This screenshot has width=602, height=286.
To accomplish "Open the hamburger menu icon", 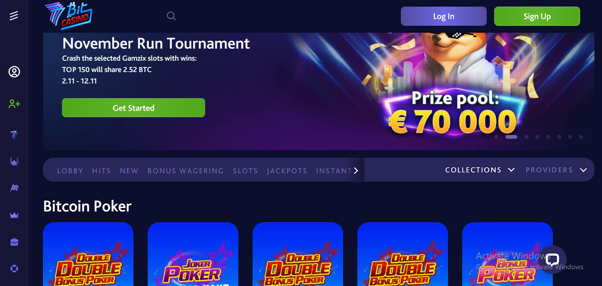I will (14, 16).
